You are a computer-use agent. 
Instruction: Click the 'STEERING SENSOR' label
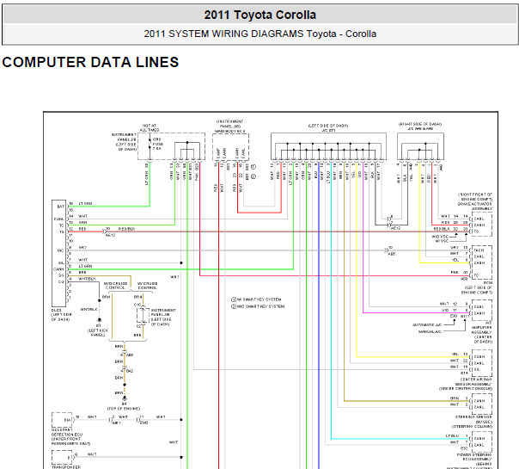click(x=473, y=417)
